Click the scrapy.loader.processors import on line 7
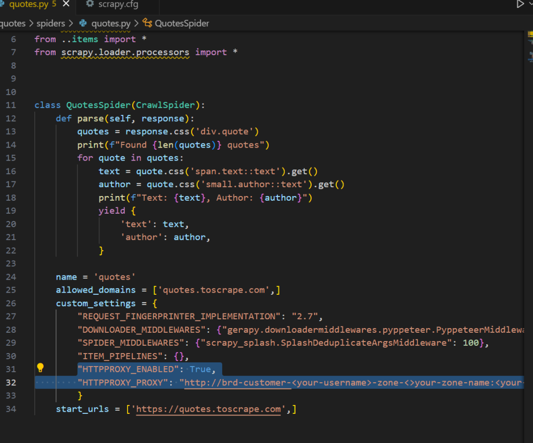Screen dimensions: 533x443 point(125,53)
